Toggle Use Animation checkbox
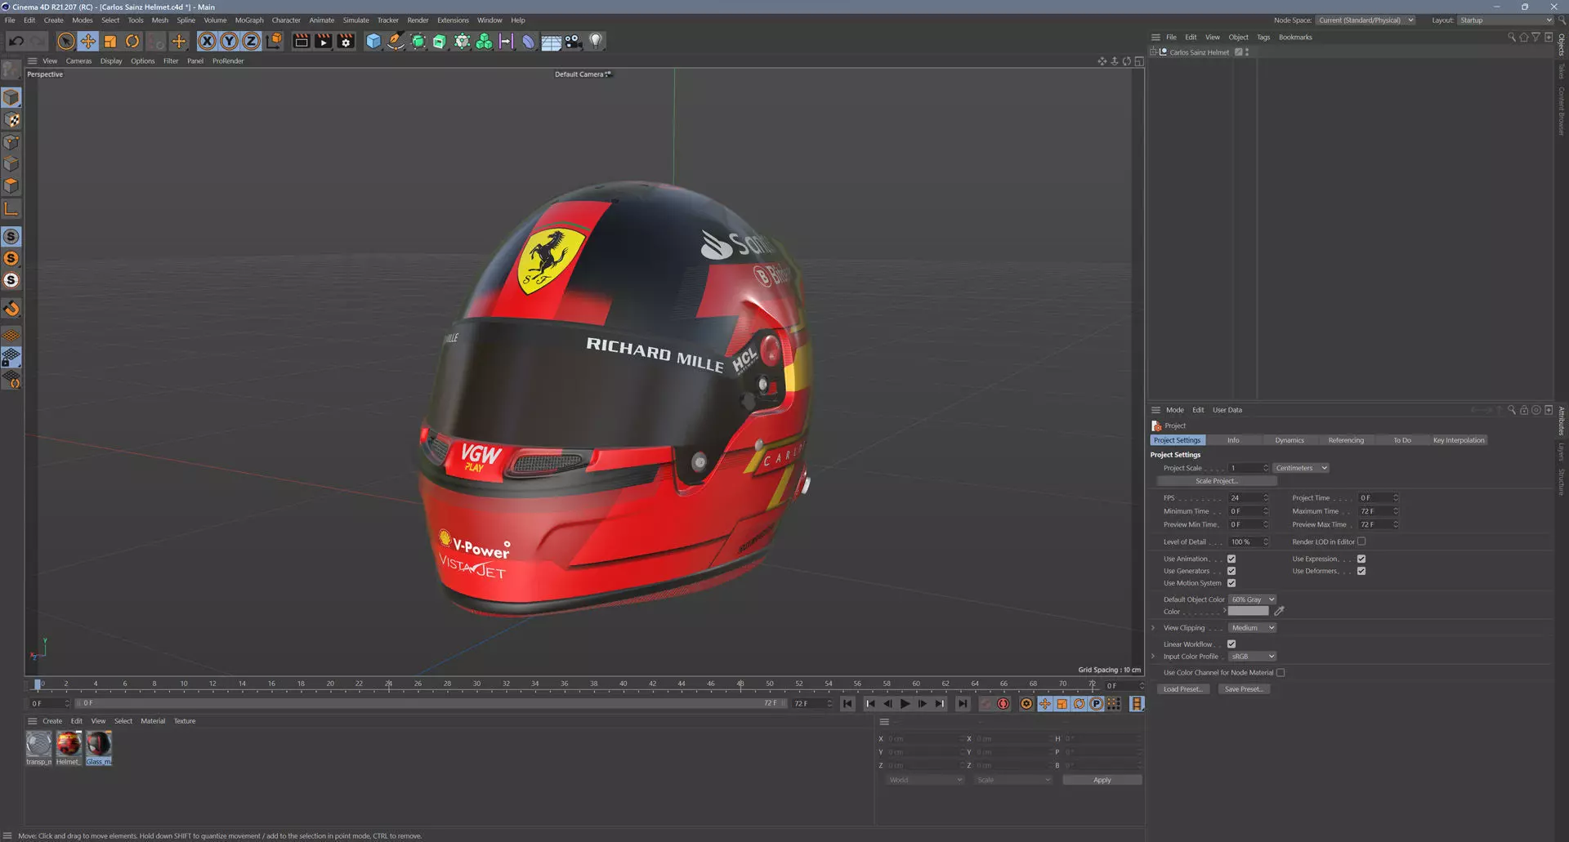This screenshot has height=842, width=1569. pyautogui.click(x=1232, y=559)
